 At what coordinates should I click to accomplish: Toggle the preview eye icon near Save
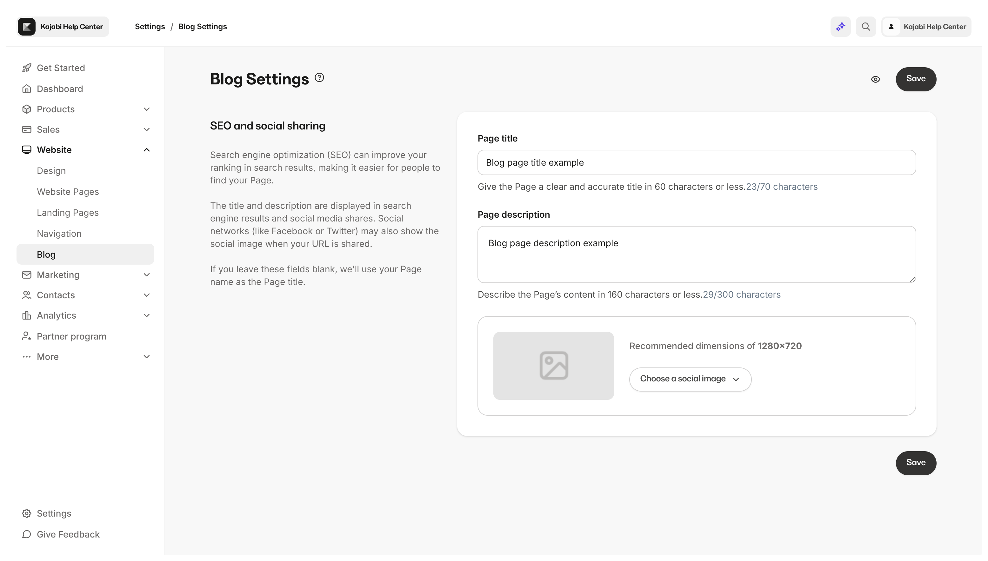pyautogui.click(x=875, y=79)
